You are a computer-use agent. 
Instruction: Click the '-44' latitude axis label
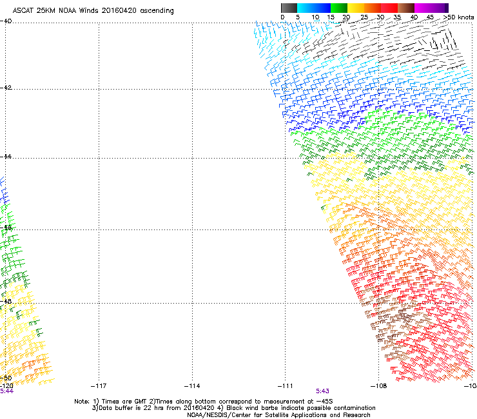click(6, 157)
